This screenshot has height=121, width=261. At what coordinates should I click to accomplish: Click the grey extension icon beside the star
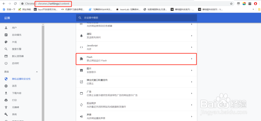[238, 4]
